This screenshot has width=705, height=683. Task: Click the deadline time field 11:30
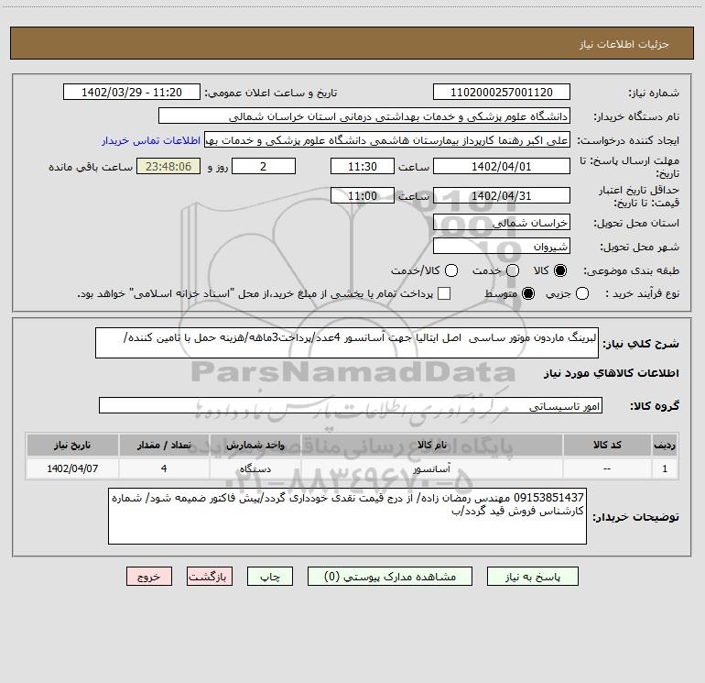click(x=362, y=166)
